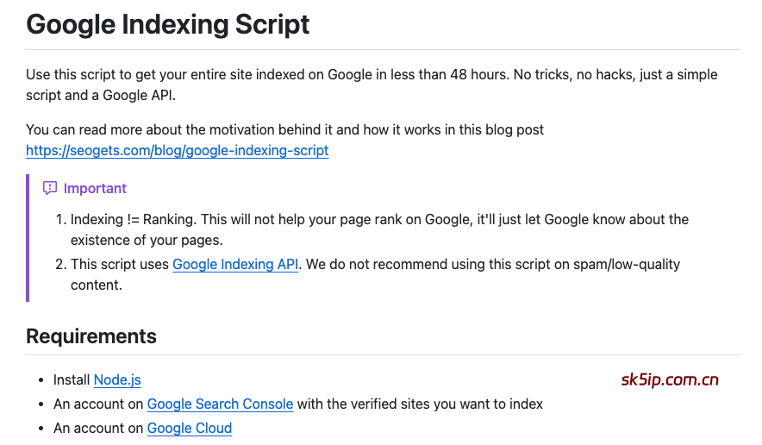Image resolution: width=762 pixels, height=445 pixels.
Task: Click the "Google Indexing Script" heading
Action: coord(168,23)
